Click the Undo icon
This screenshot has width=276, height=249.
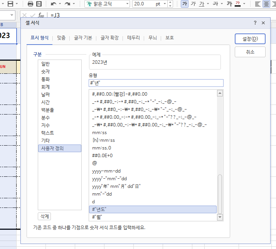coord(54,4)
